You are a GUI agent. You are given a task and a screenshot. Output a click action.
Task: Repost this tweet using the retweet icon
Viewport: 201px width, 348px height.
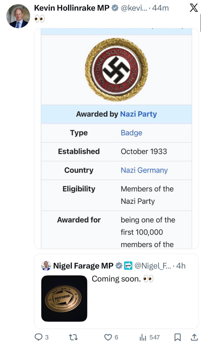[x=73, y=337]
